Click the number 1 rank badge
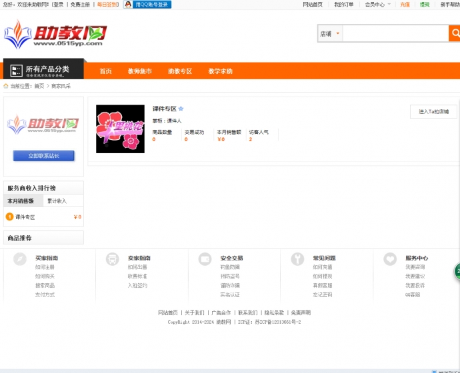Screen dimensions: 460x373 coord(10,217)
